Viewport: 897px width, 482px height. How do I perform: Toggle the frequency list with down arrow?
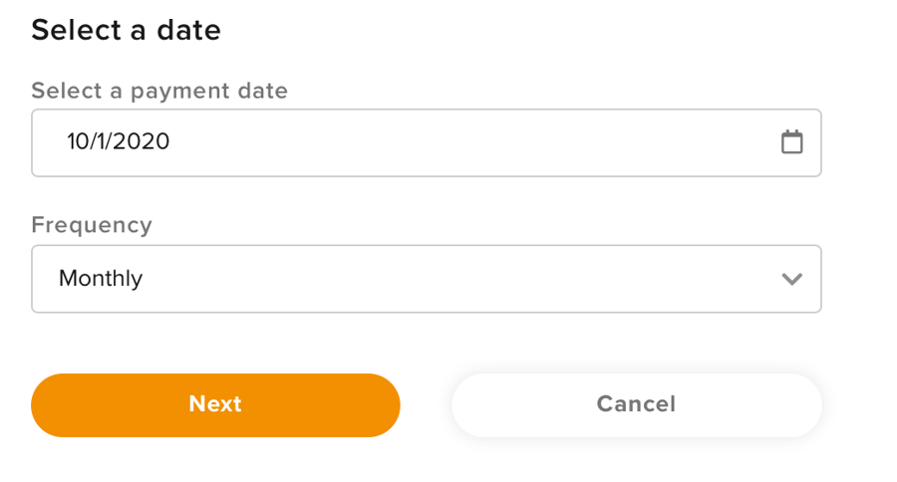(791, 279)
